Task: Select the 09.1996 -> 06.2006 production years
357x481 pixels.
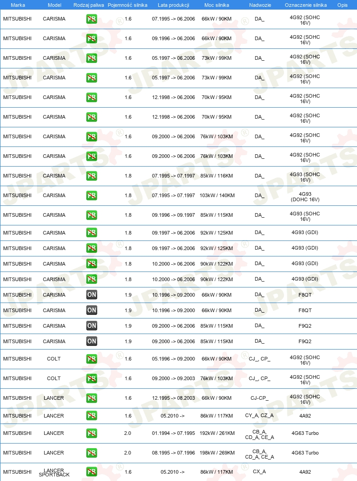Action: click(x=173, y=38)
